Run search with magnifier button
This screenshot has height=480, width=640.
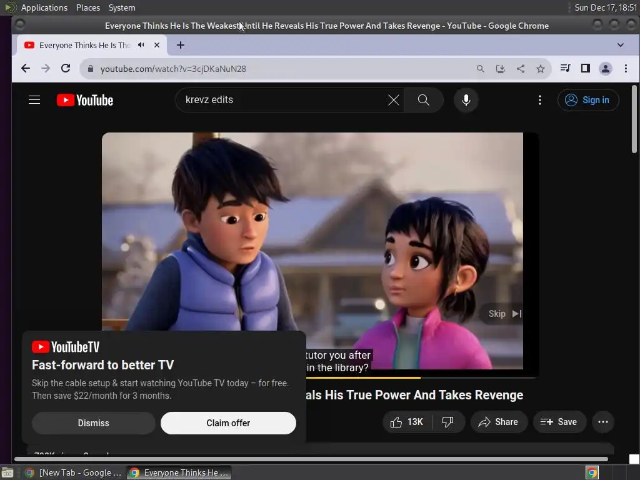coord(423,100)
